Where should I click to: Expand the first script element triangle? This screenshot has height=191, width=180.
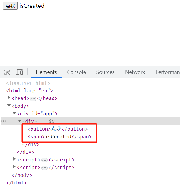14,159
